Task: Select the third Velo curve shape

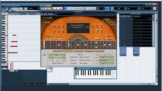Action: [x=109, y=55]
